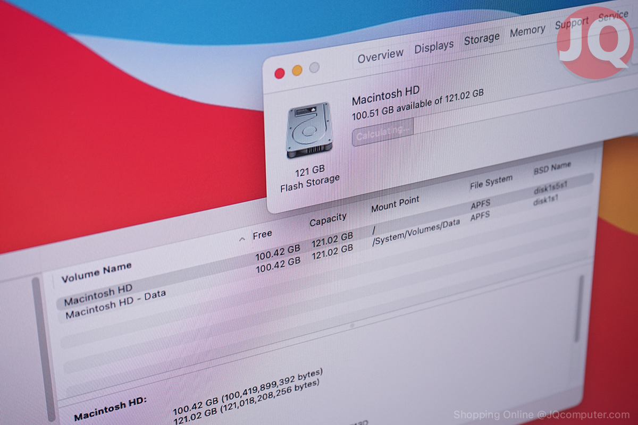The height and width of the screenshot is (425, 638).
Task: Click the disk1s1 BSD name
Action: 545,200
